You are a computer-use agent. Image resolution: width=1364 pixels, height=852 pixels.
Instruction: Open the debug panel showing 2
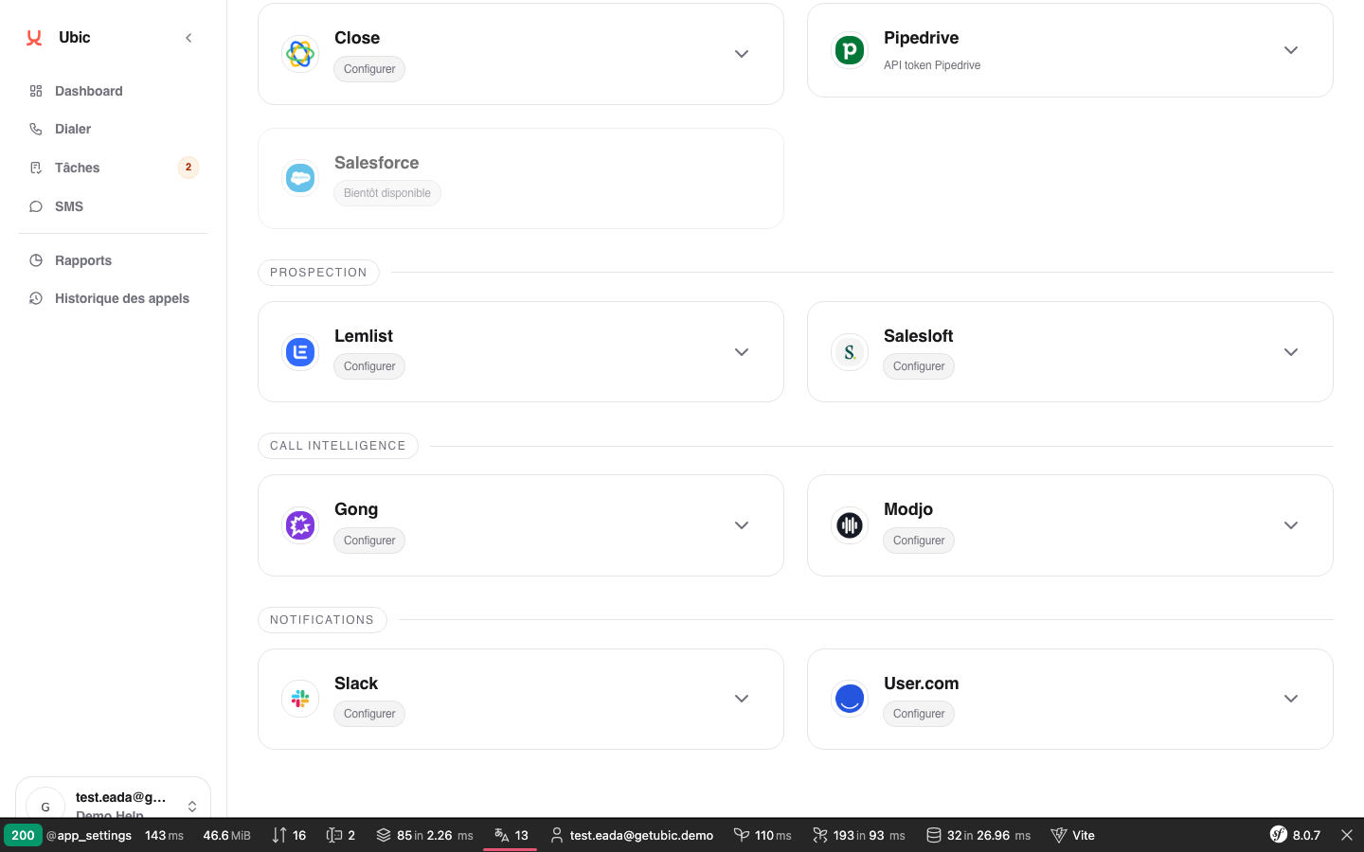[341, 835]
